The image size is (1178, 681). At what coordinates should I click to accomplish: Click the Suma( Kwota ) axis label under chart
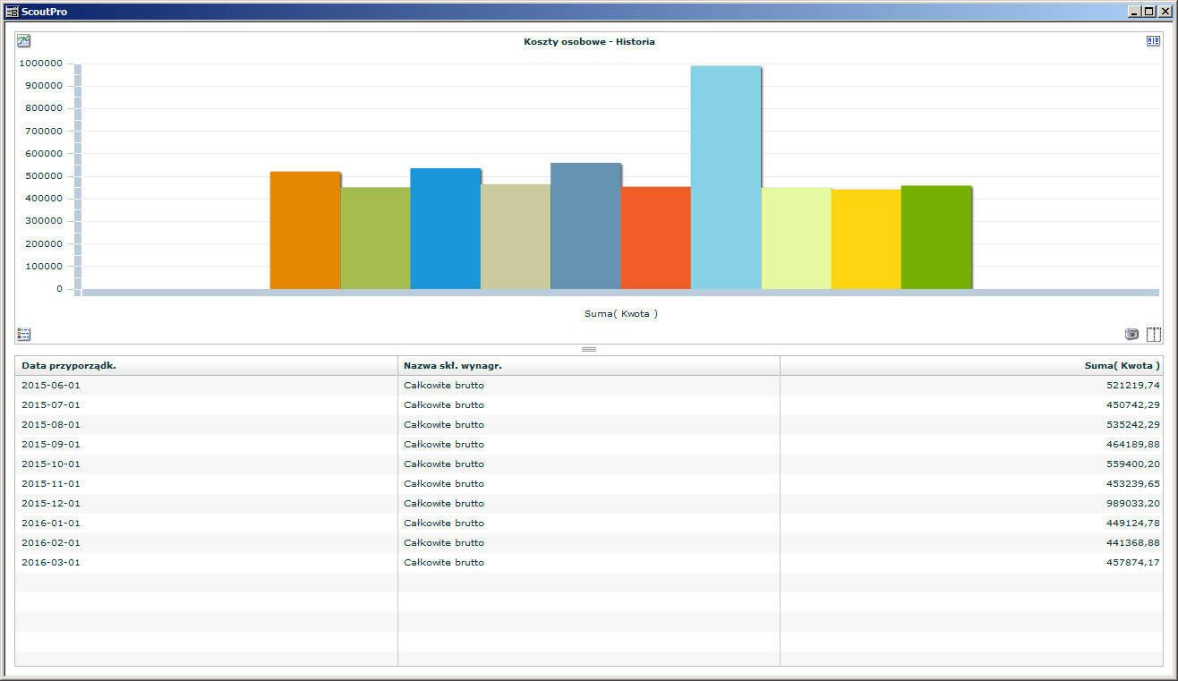click(x=621, y=313)
